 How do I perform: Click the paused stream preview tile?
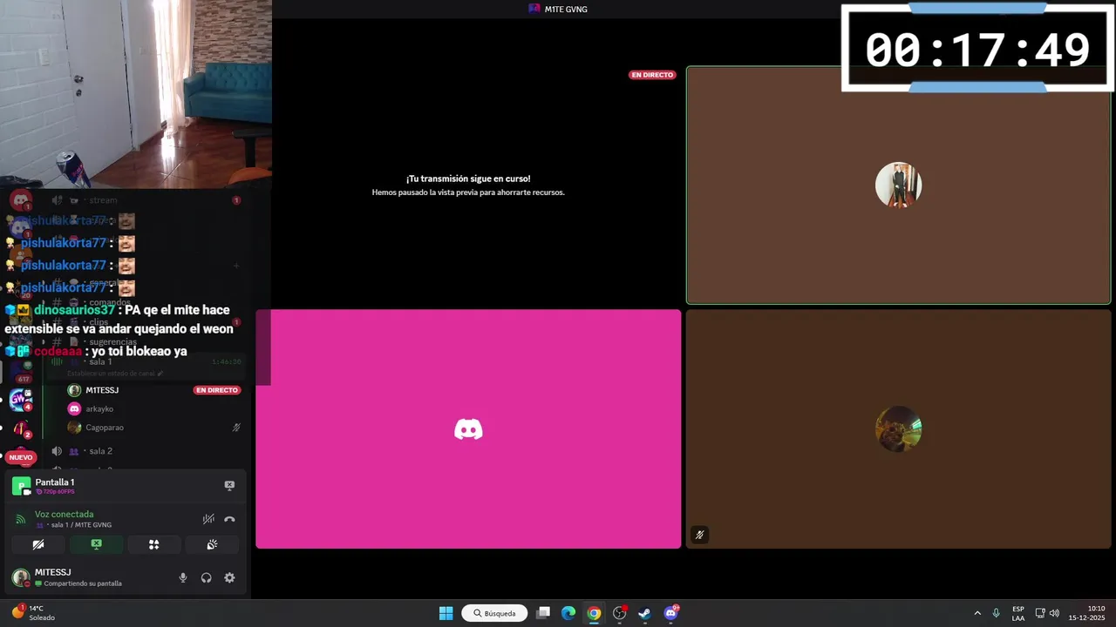pos(468,185)
